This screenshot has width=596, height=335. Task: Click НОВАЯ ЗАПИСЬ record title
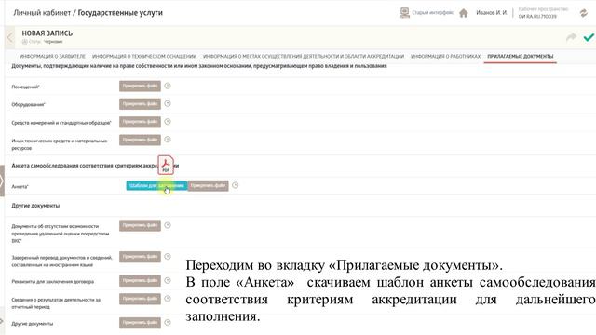(47, 33)
